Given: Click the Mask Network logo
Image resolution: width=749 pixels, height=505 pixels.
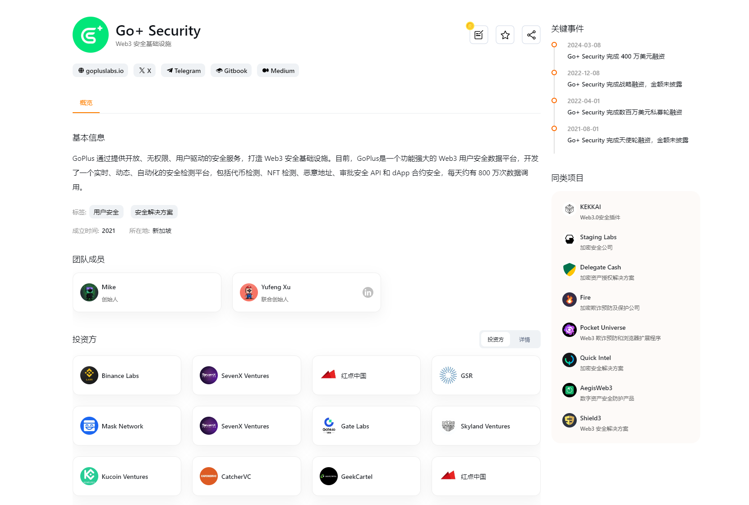Looking at the screenshot, I should coord(89,426).
